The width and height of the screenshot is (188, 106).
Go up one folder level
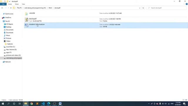11,8
